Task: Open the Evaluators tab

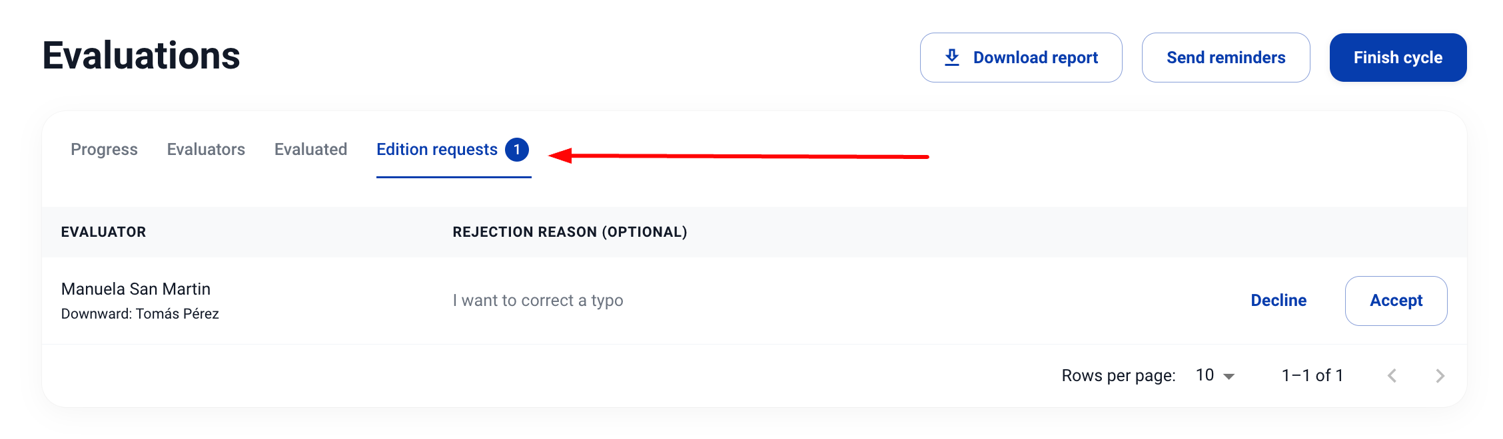Action: pos(206,150)
